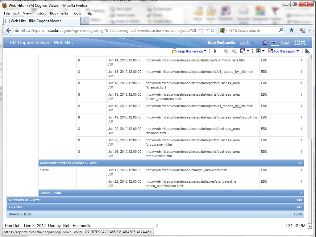Click the Cognos Home icon
Screen dimensions: 316x237
(x=265, y=43)
